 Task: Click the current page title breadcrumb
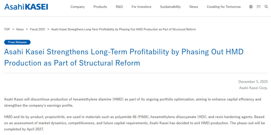tap(123, 29)
